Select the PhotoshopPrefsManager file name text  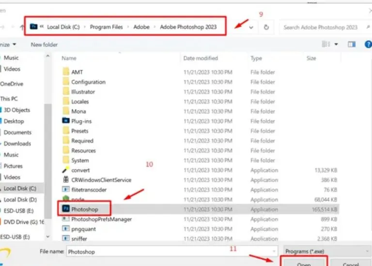click(101, 219)
